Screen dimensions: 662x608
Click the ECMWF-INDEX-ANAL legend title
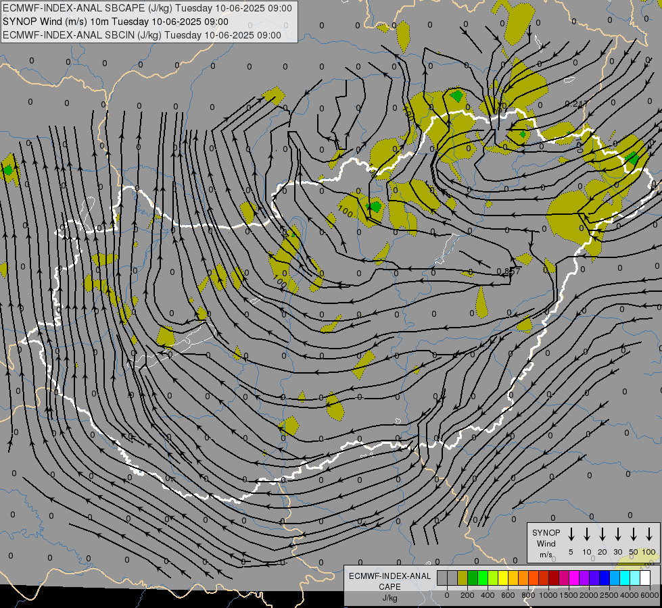coord(389,576)
